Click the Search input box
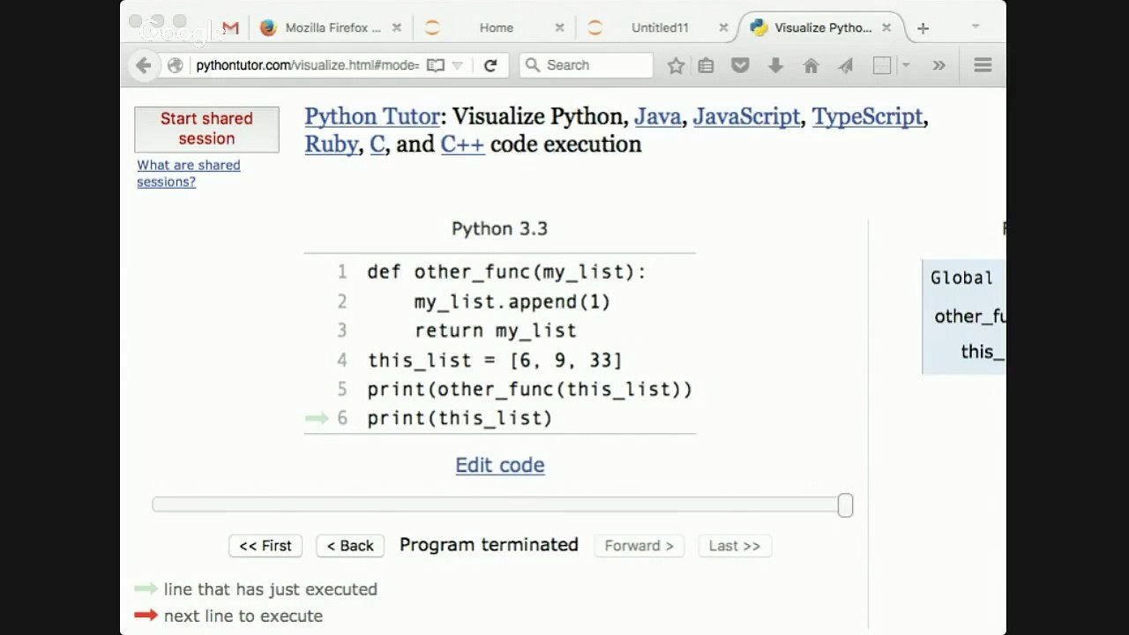The height and width of the screenshot is (635, 1129). coord(587,65)
